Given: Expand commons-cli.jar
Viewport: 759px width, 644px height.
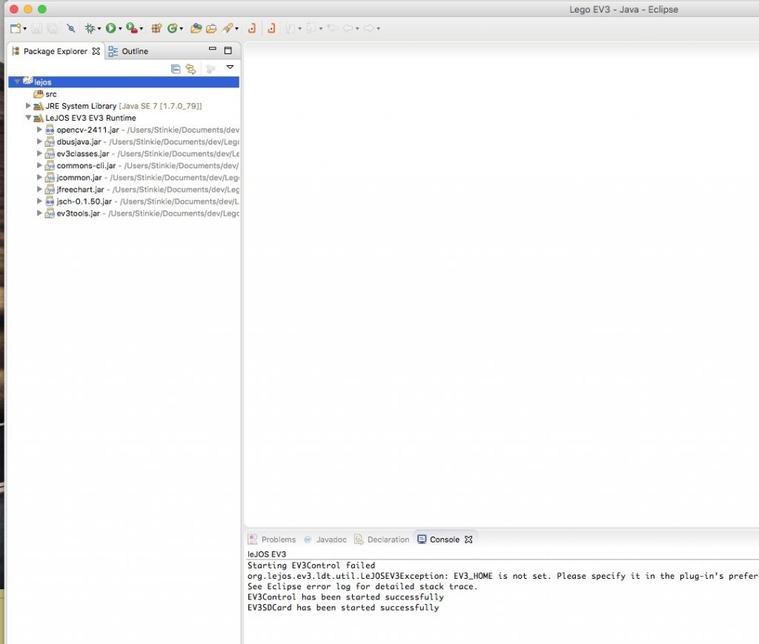Looking at the screenshot, I should click(x=39, y=165).
